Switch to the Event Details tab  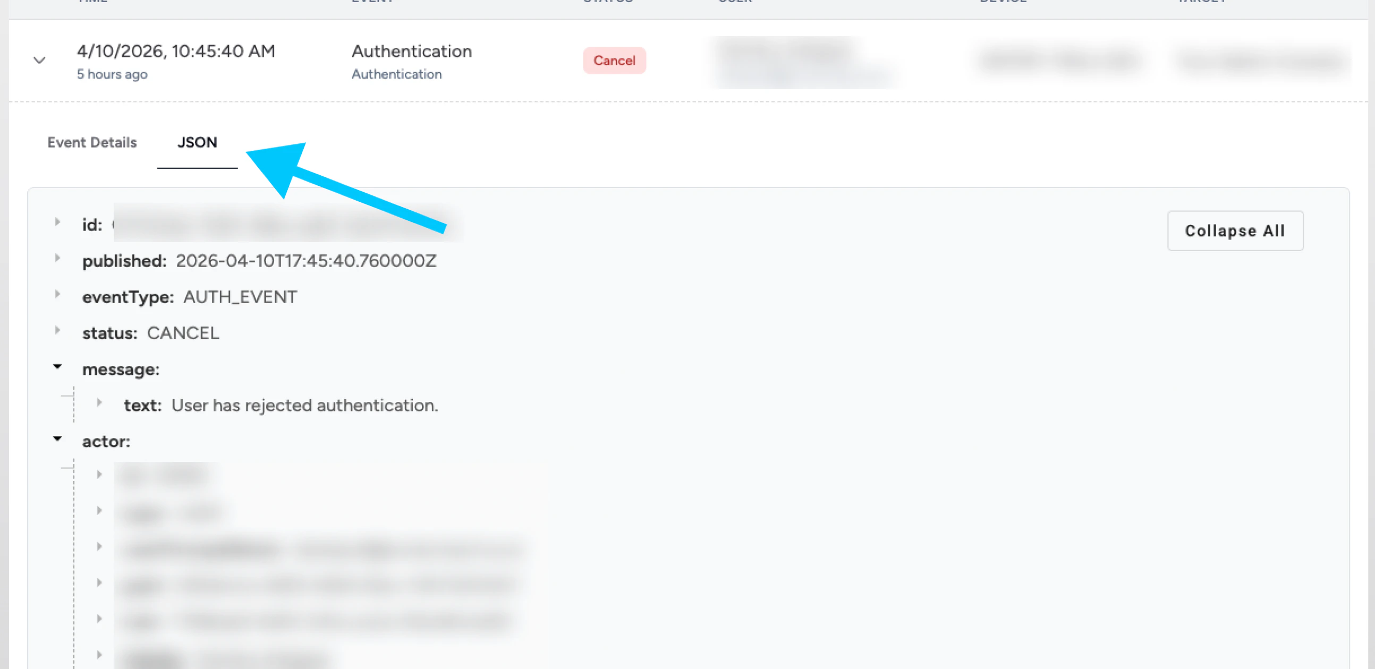pyautogui.click(x=92, y=142)
